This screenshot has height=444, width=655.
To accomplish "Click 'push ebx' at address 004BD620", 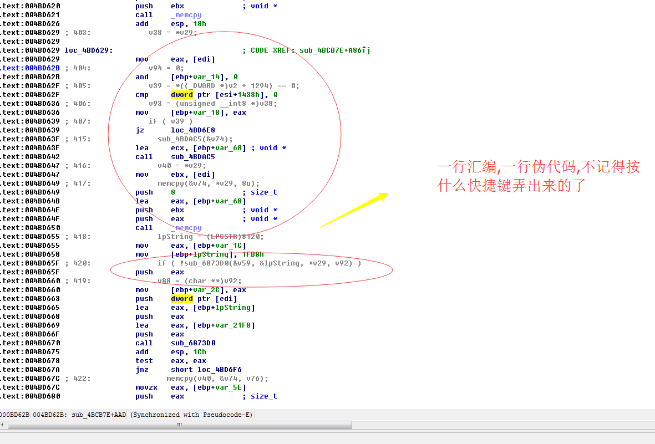I will (x=160, y=6).
